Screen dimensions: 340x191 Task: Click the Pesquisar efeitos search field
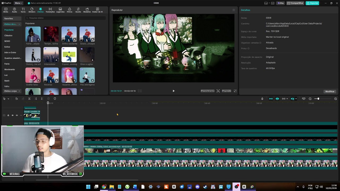[x=65, y=18]
